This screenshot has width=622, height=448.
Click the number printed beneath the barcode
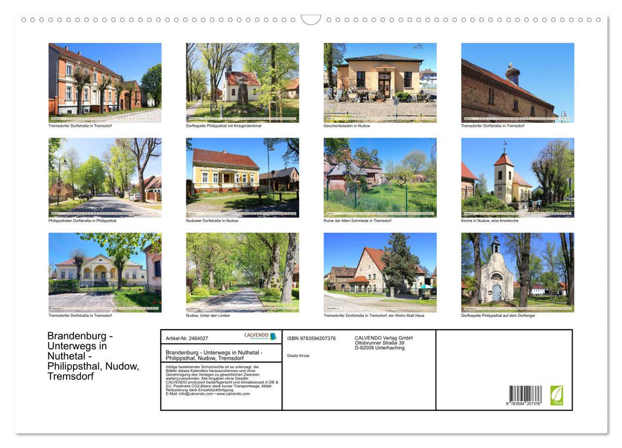coord(523,404)
